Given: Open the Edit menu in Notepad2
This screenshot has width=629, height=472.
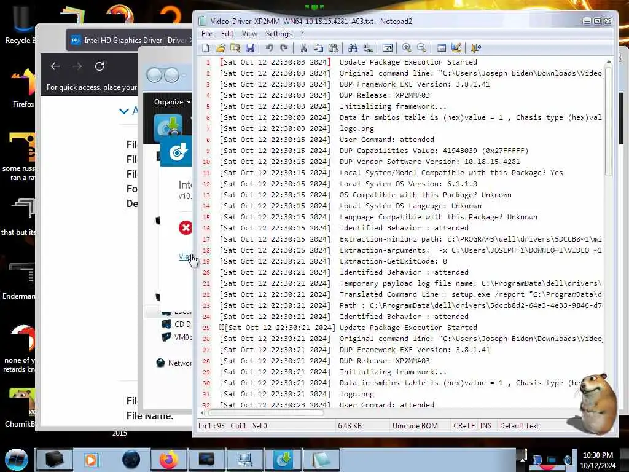Looking at the screenshot, I should click(227, 34).
